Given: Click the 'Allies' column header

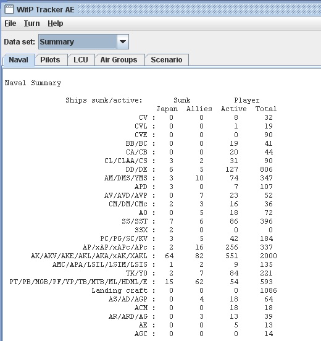Looking at the screenshot, I should tap(199, 109).
